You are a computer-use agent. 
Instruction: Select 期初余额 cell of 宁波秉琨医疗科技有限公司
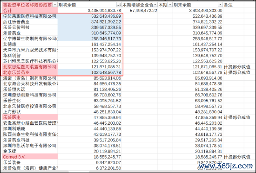pos(90,16)
